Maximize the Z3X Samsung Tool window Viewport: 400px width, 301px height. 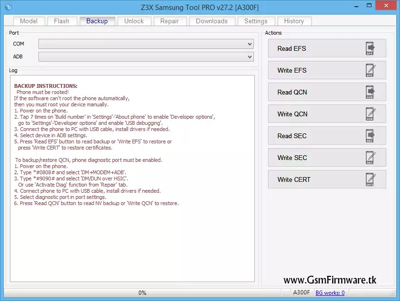click(x=369, y=6)
